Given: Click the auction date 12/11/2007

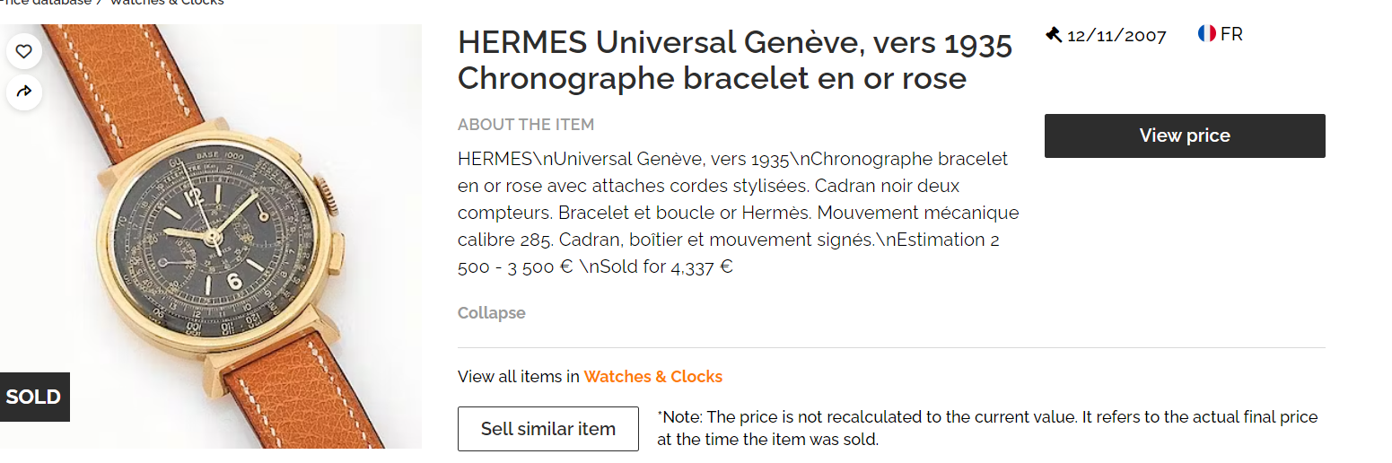Looking at the screenshot, I should click(x=1116, y=36).
